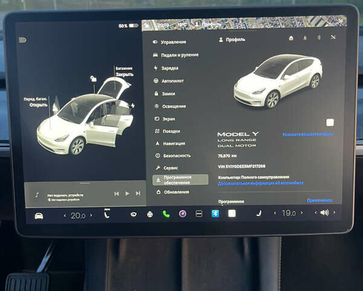Lower volume with left arrow
363x291 pixels.
coord(316,212)
